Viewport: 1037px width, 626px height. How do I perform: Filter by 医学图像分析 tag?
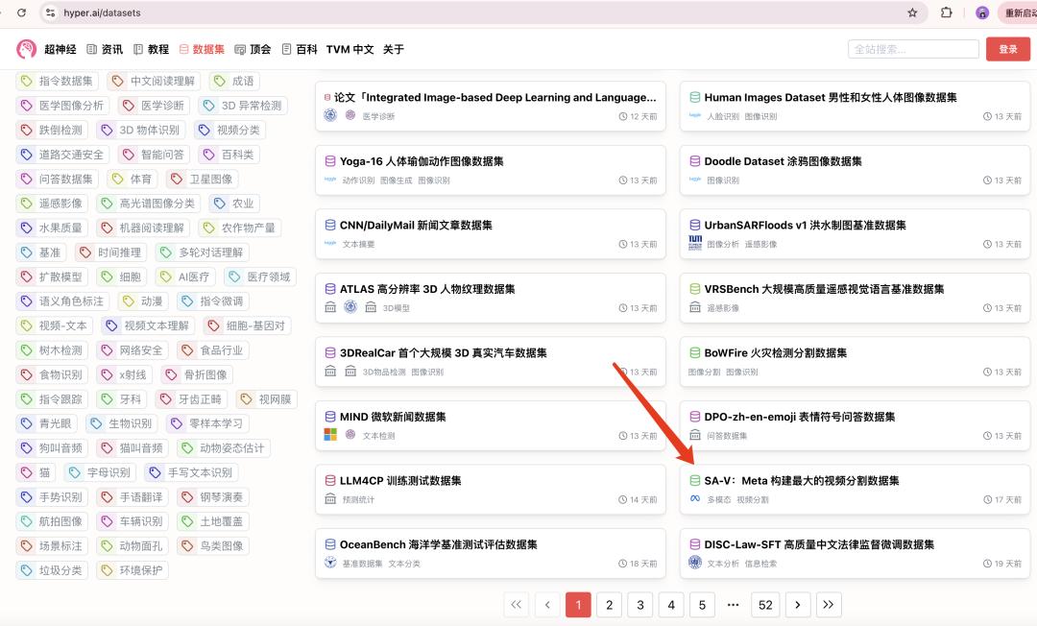(62, 105)
